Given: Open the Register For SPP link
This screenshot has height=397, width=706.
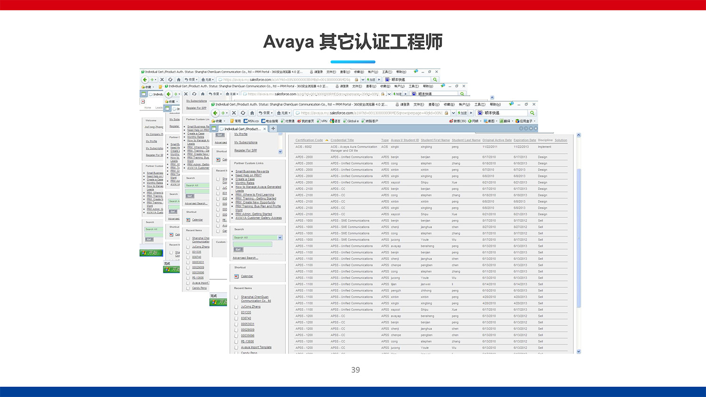Looking at the screenshot, I should [x=246, y=150].
